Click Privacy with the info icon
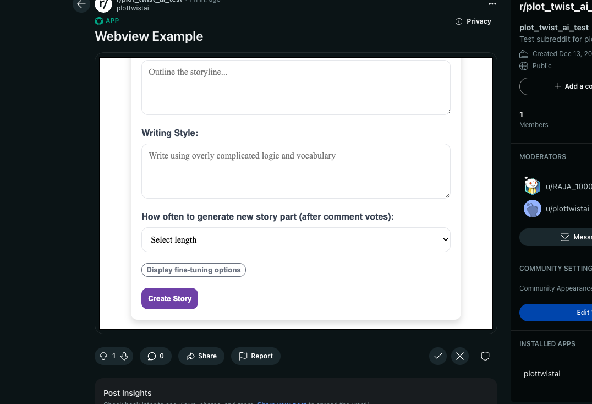592x404 pixels. click(473, 21)
